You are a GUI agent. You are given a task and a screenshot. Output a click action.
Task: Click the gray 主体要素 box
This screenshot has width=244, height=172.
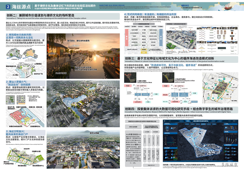tap(147, 132)
